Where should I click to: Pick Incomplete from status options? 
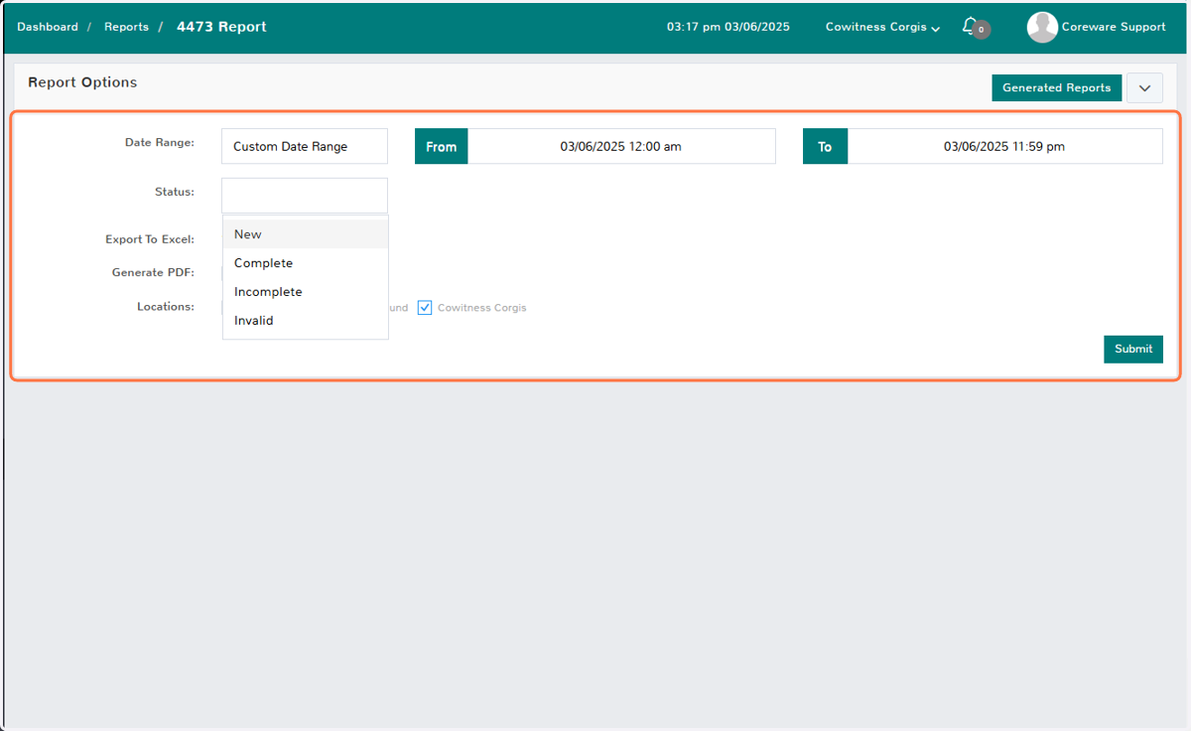306,292
